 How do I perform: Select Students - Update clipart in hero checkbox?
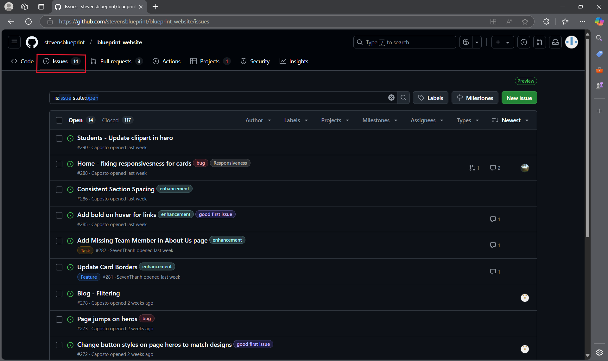pyautogui.click(x=59, y=138)
